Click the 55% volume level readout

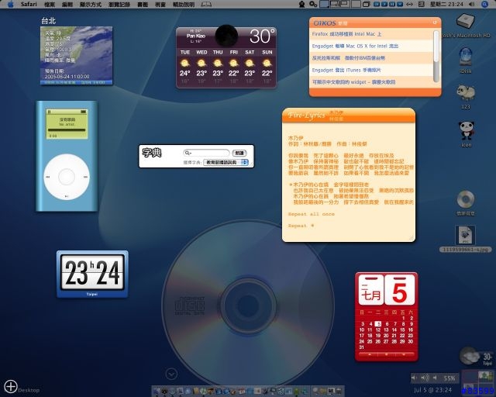coord(449,378)
